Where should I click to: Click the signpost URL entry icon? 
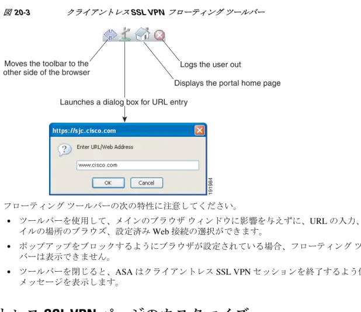(125, 34)
